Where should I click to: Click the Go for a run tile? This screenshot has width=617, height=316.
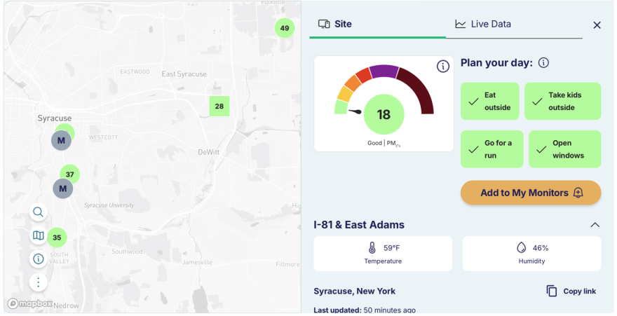tap(492, 149)
